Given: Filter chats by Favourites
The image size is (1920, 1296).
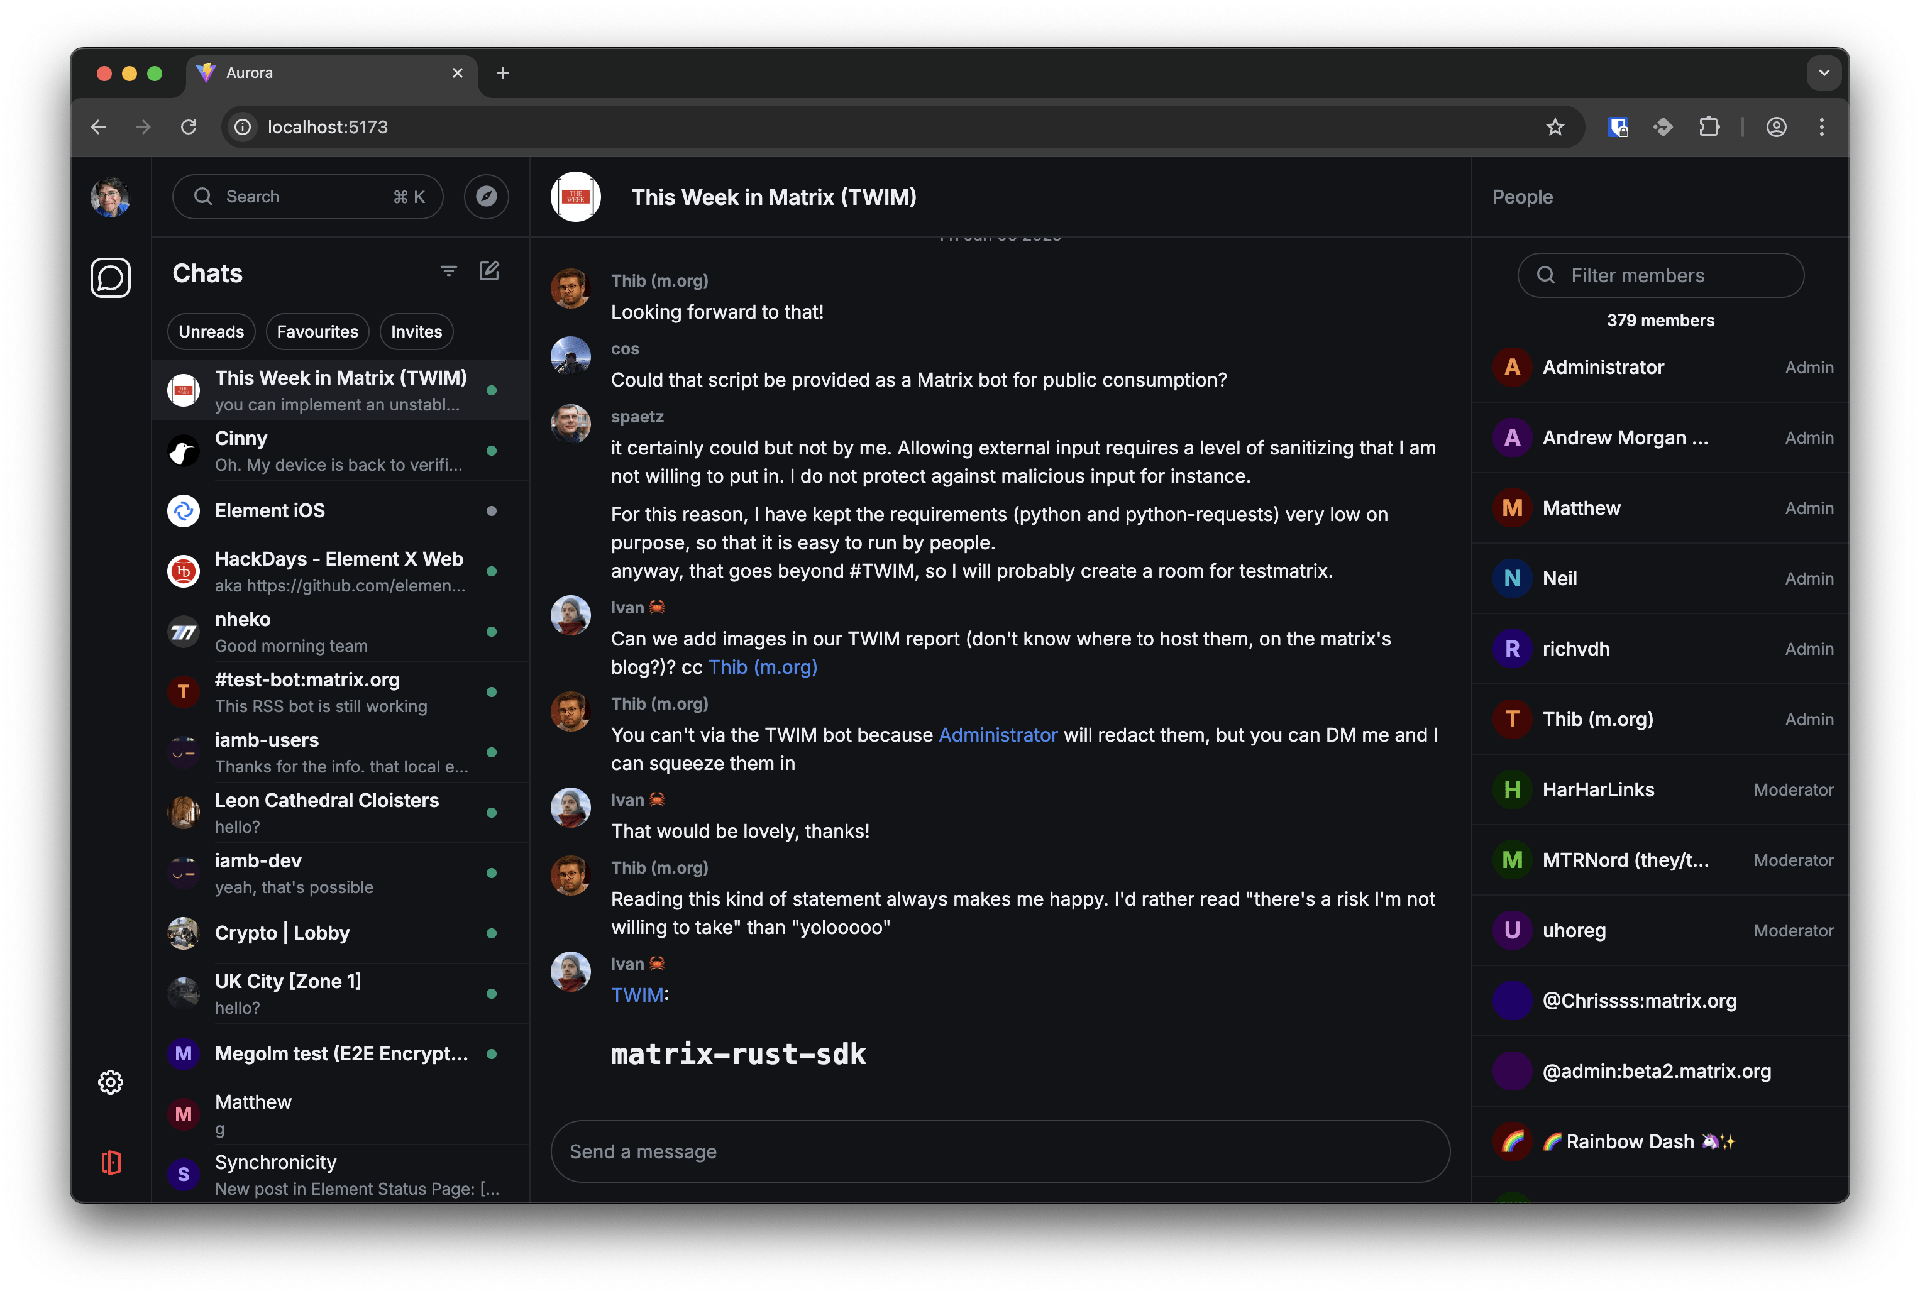Looking at the screenshot, I should [317, 331].
